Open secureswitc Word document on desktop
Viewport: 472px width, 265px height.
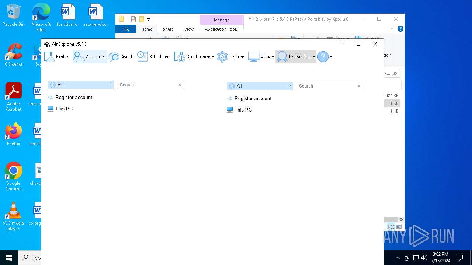click(96, 15)
